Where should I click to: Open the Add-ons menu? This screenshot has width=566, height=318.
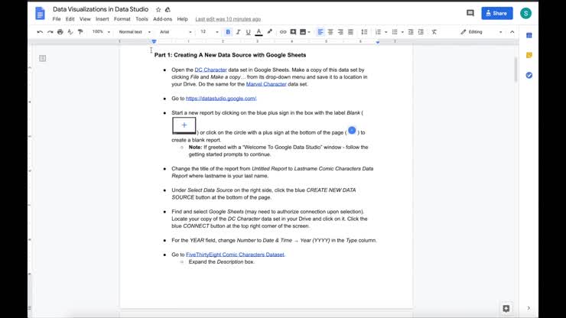tap(162, 19)
